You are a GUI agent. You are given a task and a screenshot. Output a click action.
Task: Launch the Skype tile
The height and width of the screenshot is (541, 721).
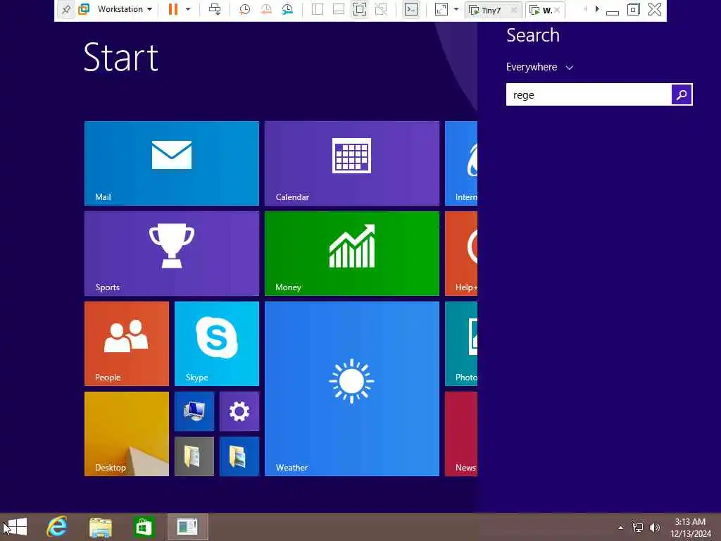(x=217, y=344)
